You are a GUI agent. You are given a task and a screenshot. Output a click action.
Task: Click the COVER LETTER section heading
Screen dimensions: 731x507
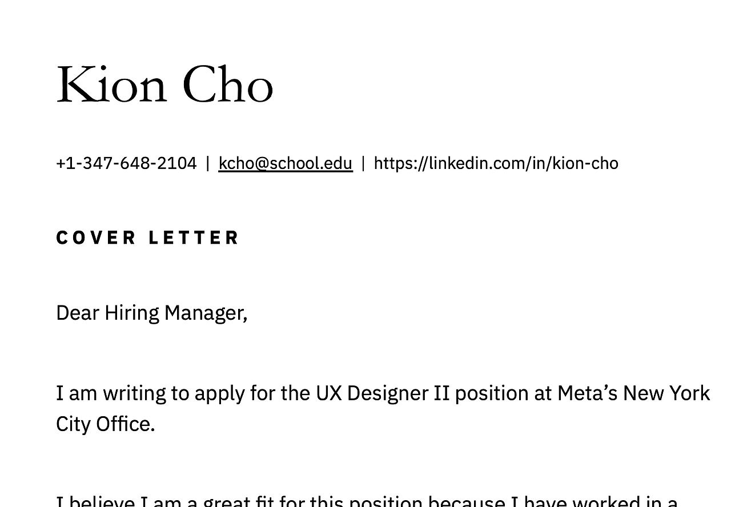click(x=148, y=238)
